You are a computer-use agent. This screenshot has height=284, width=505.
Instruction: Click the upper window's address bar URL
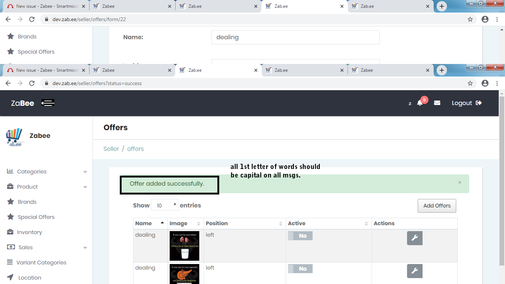89,19
